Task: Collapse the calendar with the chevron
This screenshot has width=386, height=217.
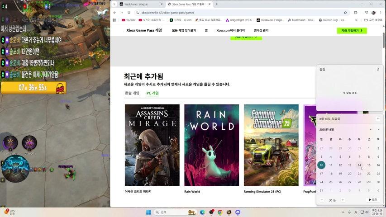Action: point(378,119)
